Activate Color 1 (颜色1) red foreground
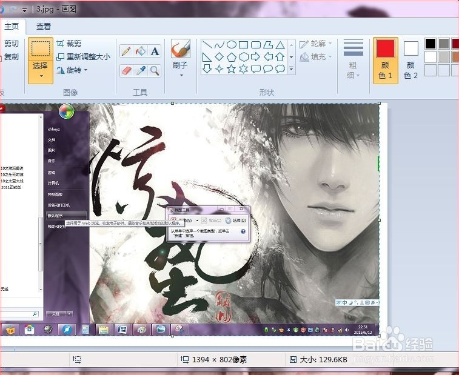The height and width of the screenshot is (375, 459). [x=385, y=61]
